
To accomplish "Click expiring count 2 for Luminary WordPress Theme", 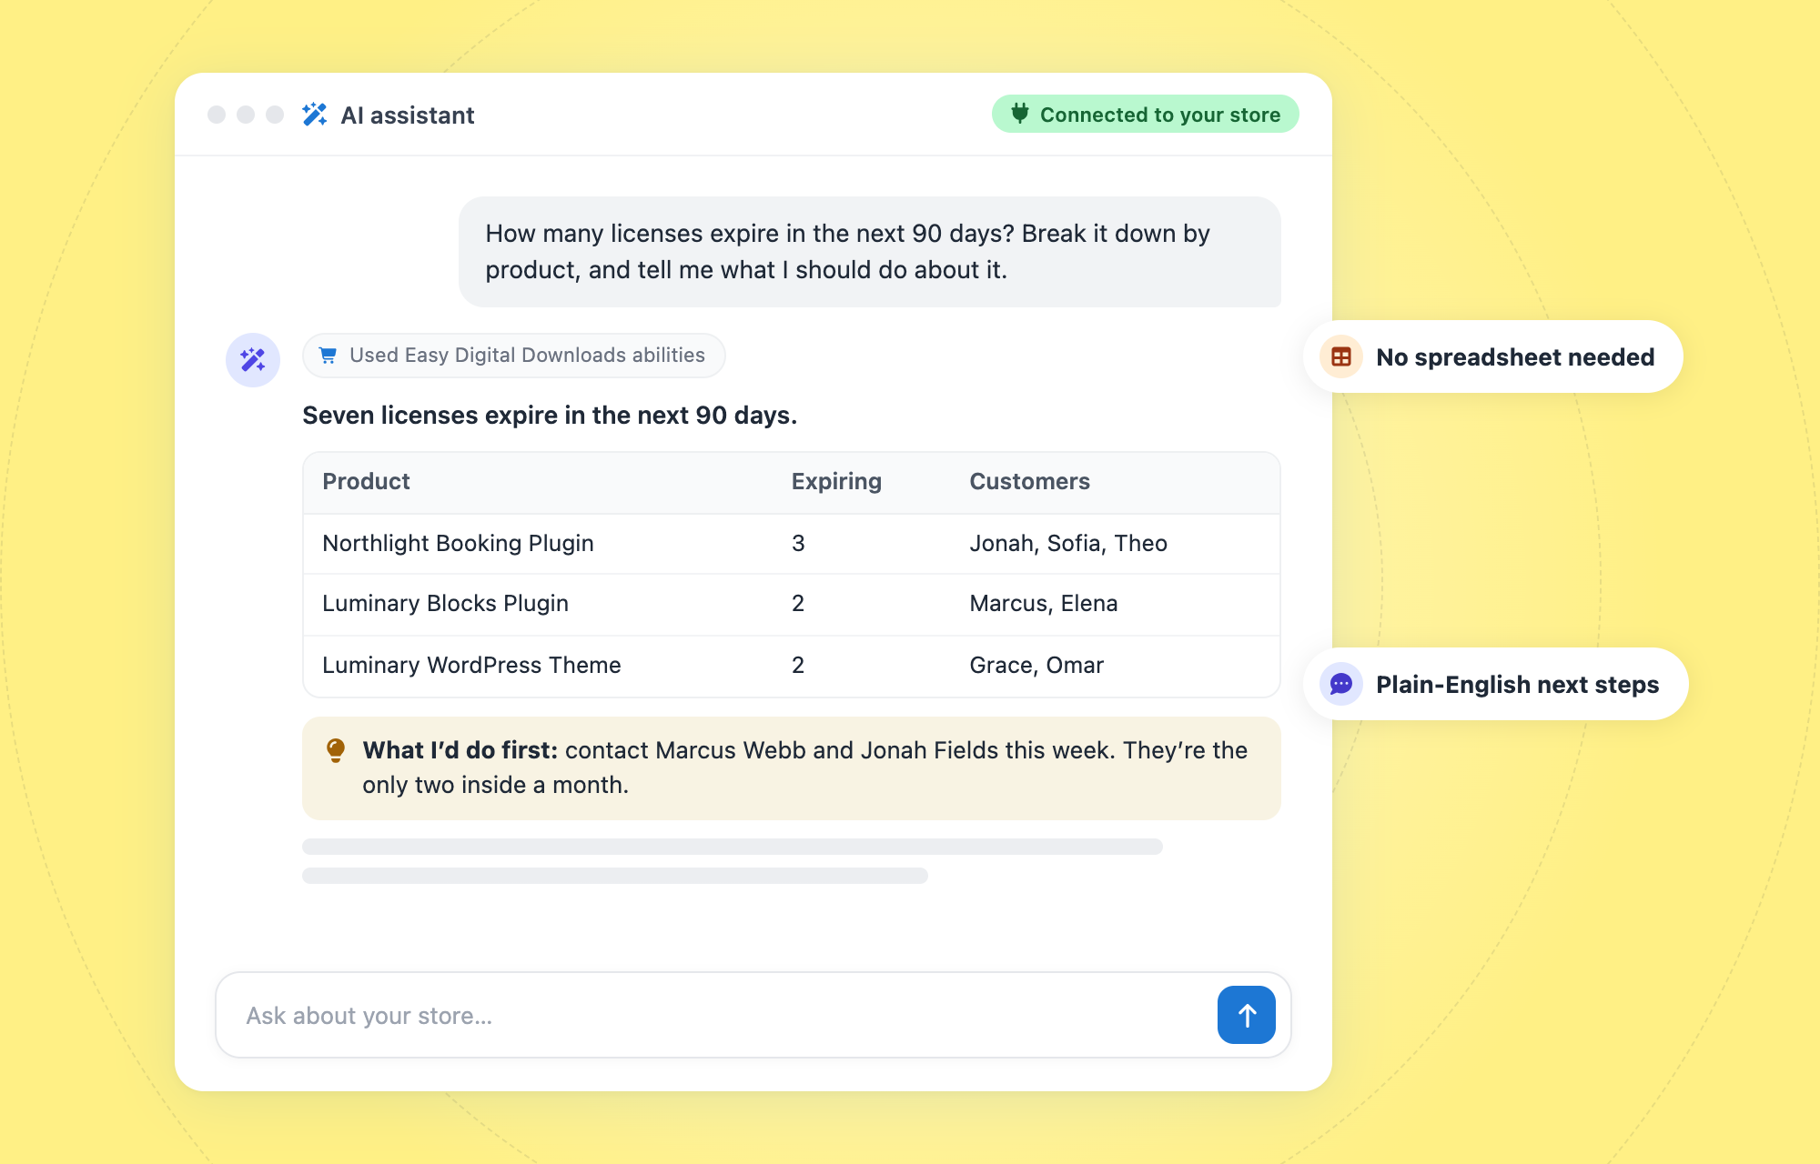I will pyautogui.click(x=798, y=665).
